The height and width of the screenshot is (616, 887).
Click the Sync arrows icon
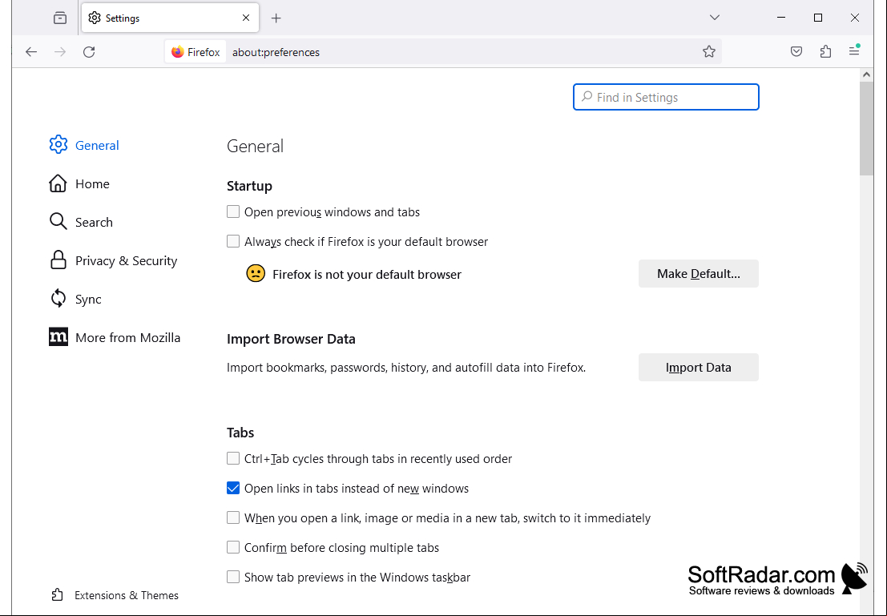coord(58,299)
